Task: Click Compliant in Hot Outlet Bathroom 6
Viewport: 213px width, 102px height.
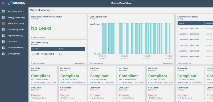Action: [187, 76]
